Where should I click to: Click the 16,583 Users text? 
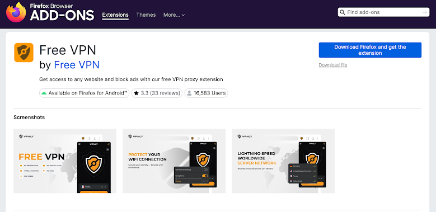click(210, 93)
